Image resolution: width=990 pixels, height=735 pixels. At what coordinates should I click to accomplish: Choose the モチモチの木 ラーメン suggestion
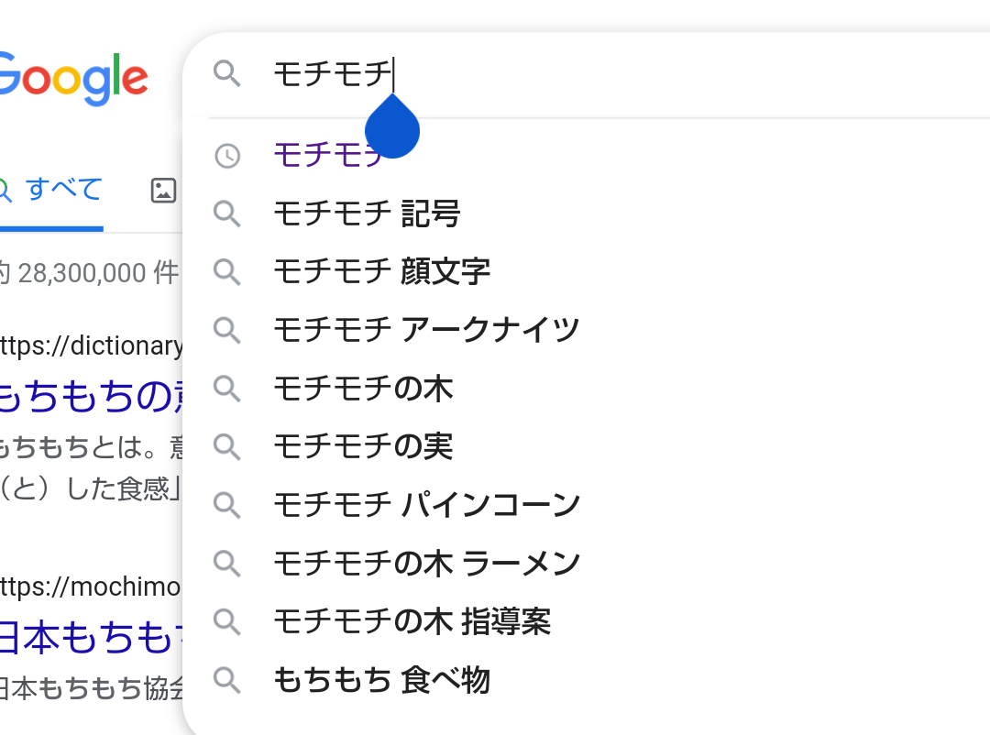[x=588, y=564]
